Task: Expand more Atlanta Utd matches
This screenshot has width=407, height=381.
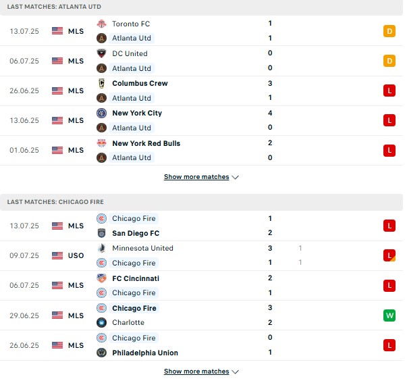Action: [x=196, y=177]
